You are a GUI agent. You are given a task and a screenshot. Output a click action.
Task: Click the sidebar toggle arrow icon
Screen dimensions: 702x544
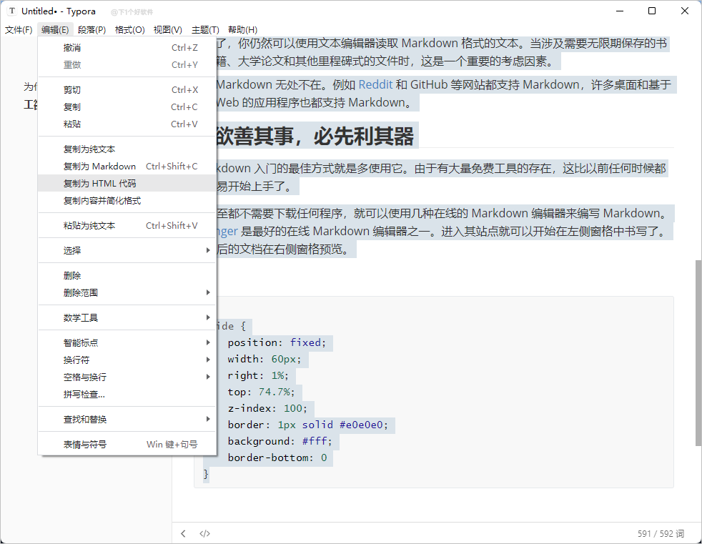(184, 533)
